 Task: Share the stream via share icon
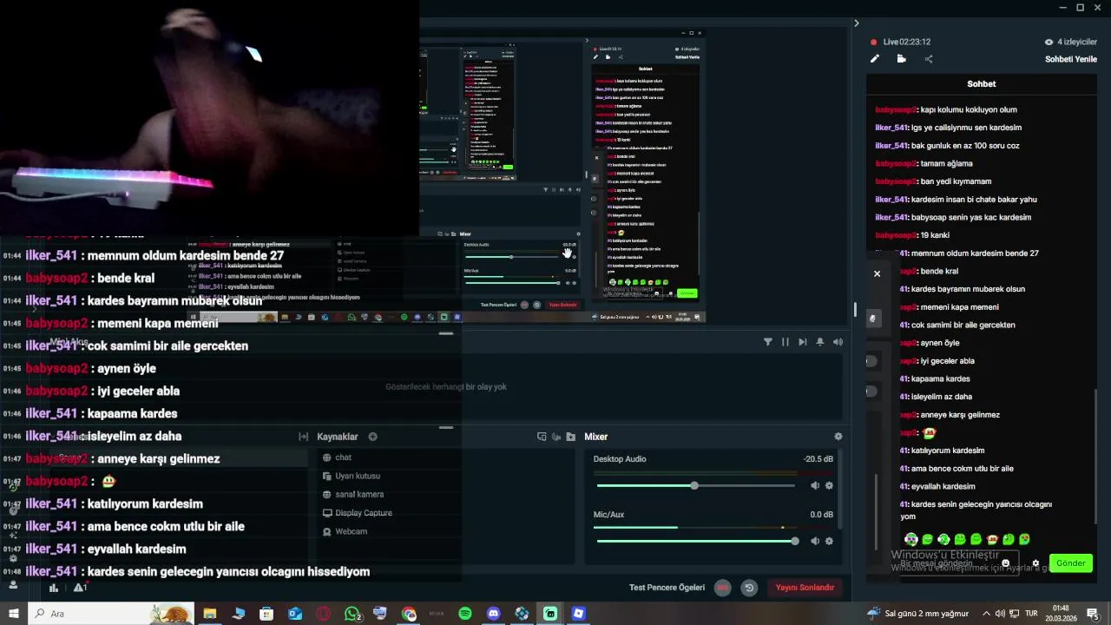pos(929,59)
